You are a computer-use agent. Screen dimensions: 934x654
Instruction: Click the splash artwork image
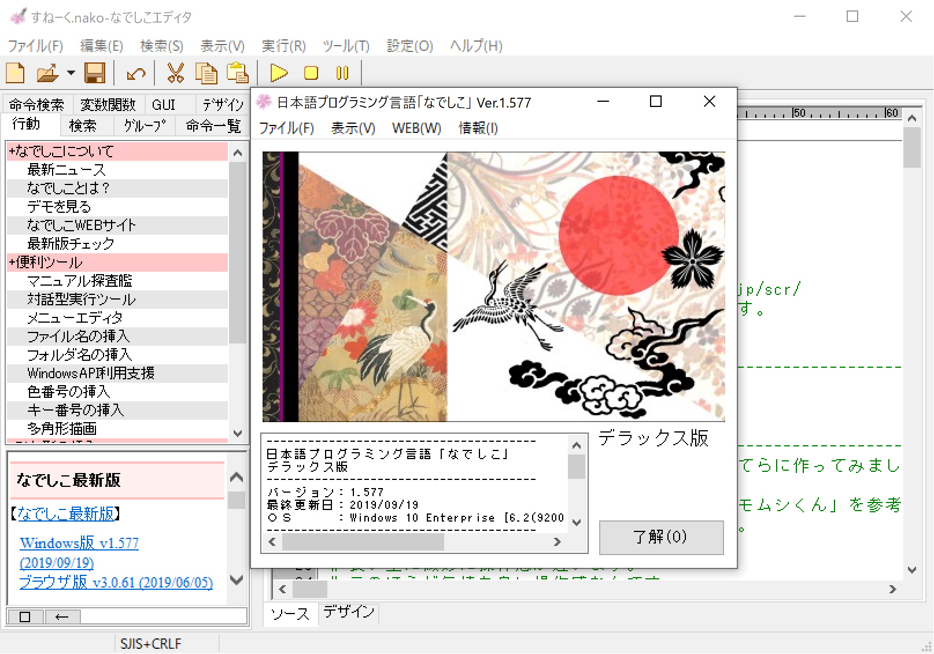[493, 287]
